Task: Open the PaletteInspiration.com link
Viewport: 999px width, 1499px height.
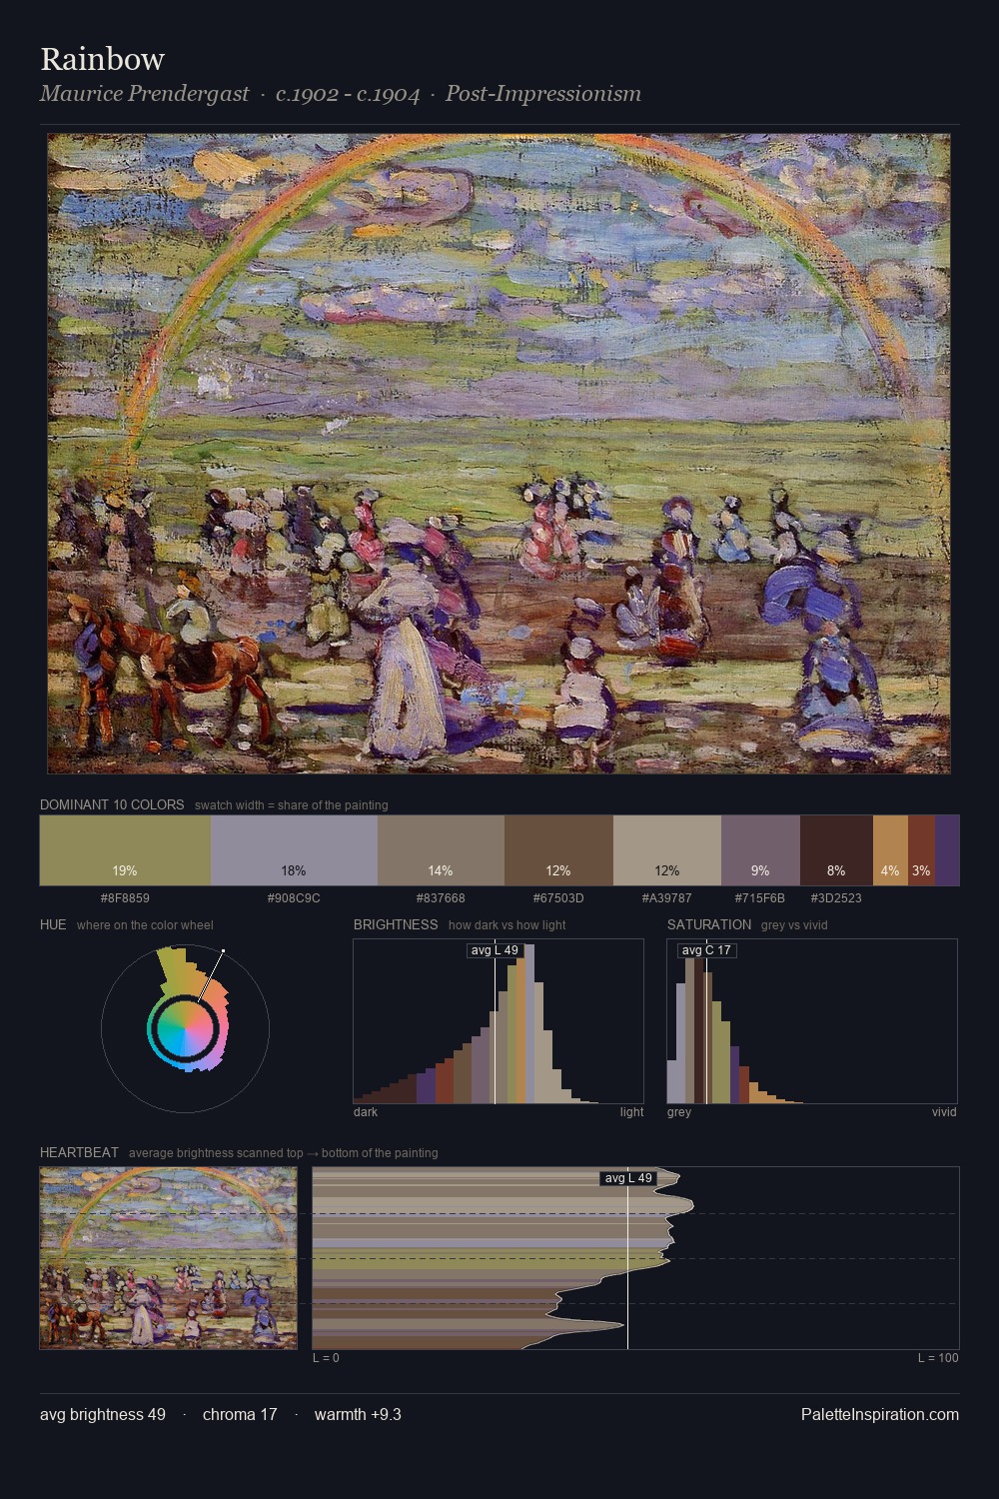Action: point(880,1414)
